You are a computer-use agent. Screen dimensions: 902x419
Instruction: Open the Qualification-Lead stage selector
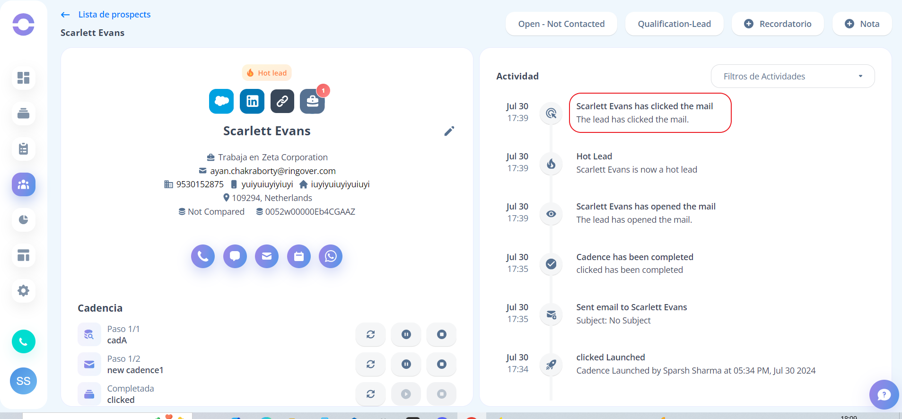tap(674, 24)
